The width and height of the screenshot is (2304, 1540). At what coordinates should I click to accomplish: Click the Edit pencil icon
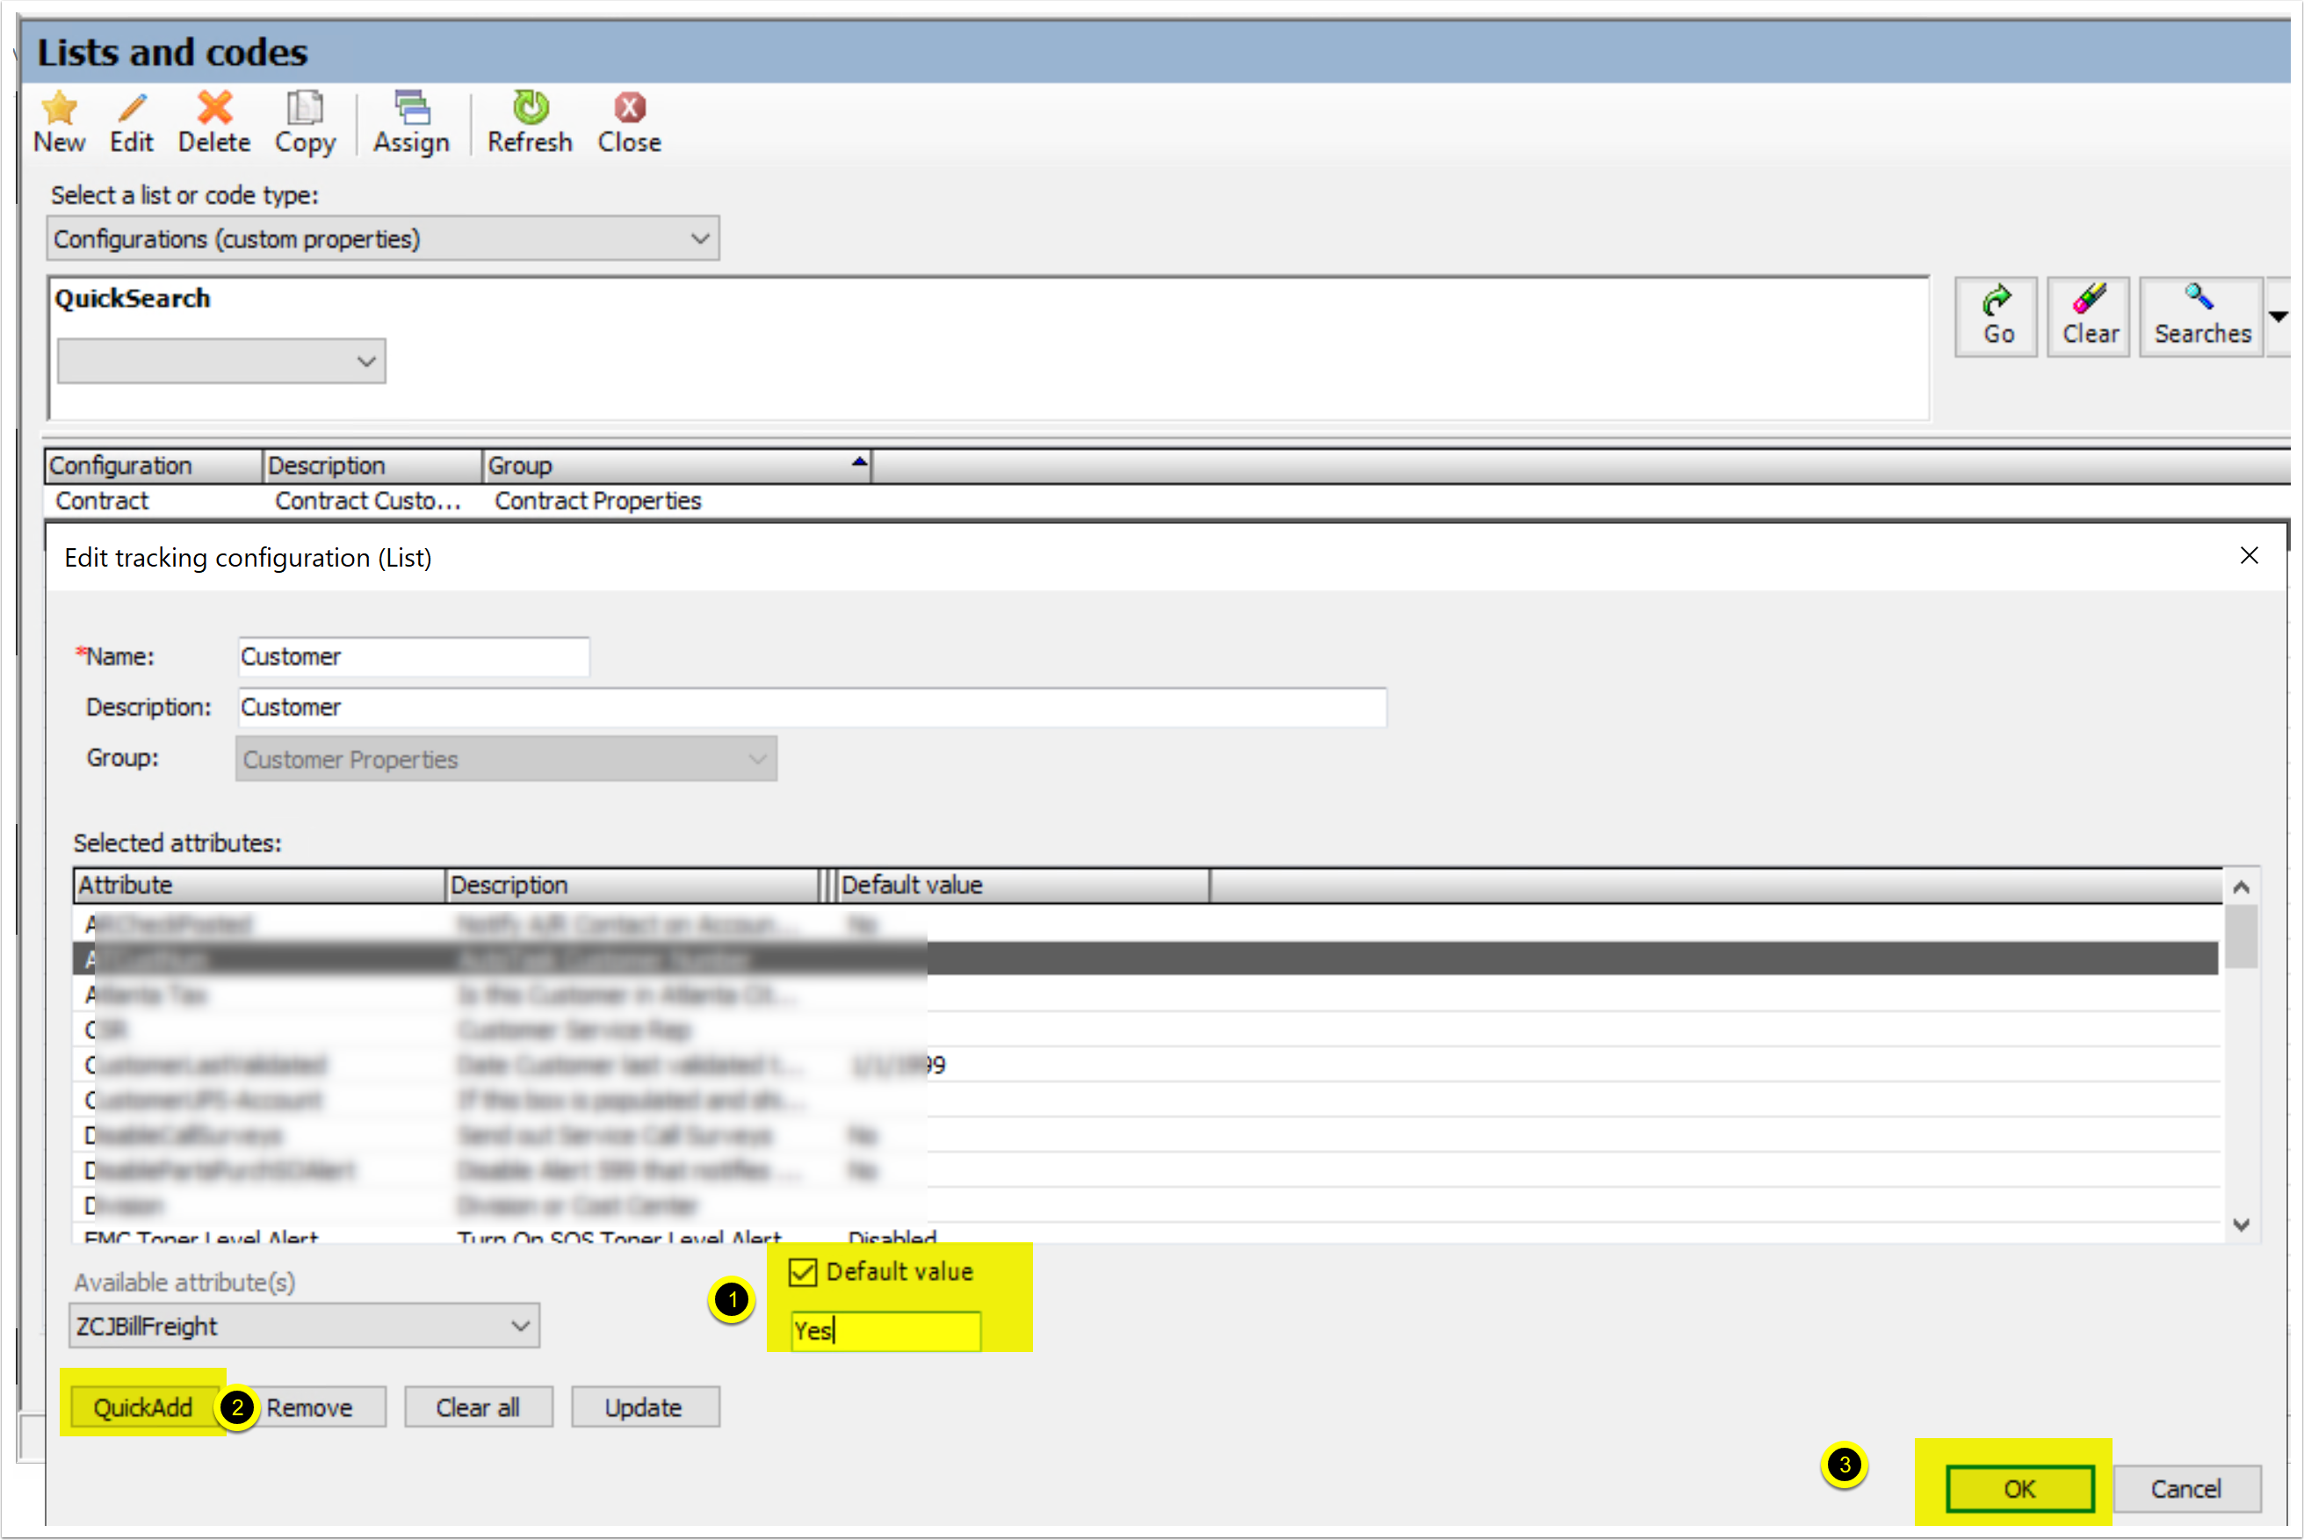(x=132, y=108)
